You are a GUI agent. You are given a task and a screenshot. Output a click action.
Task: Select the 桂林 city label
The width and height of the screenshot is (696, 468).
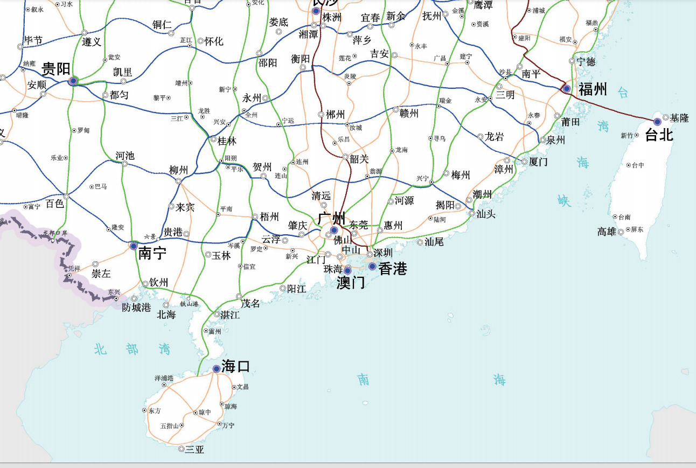pos(227,141)
